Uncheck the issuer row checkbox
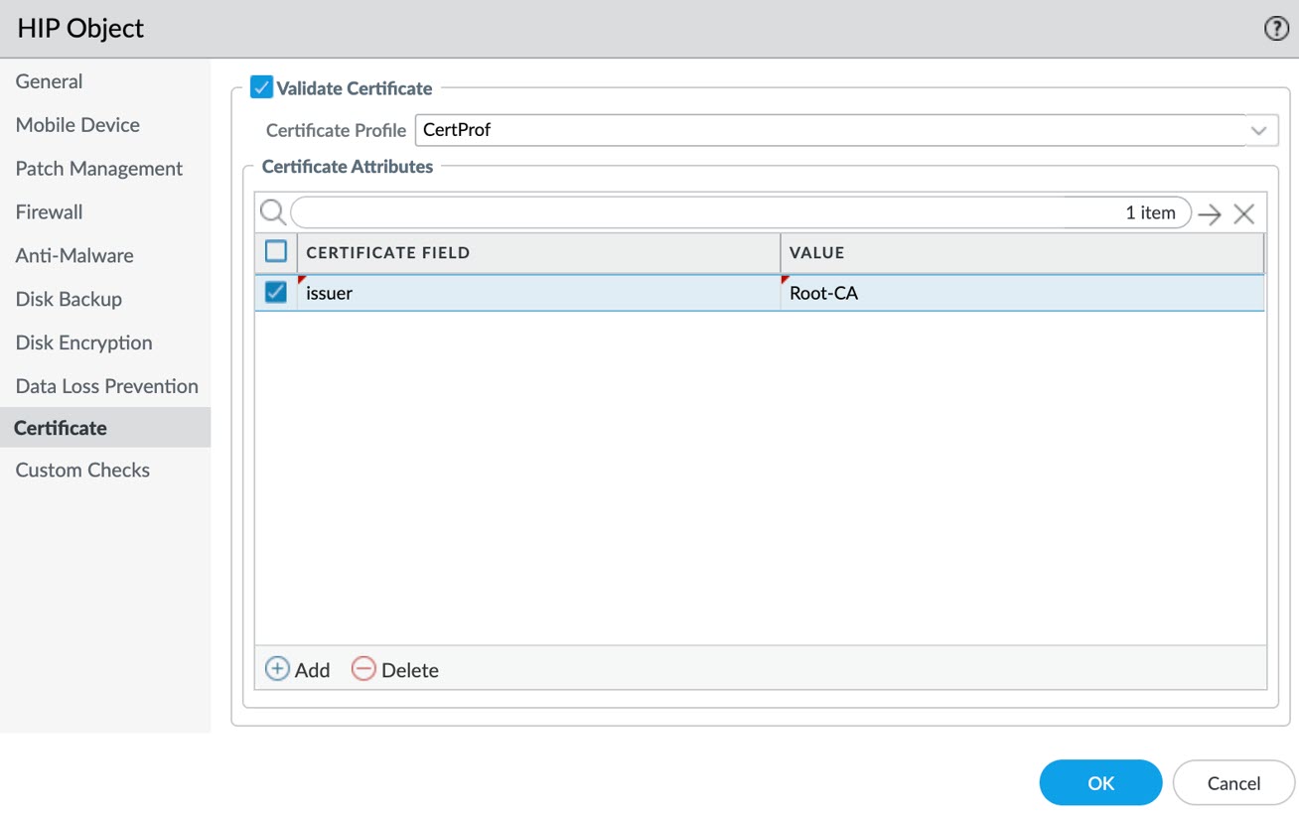 tap(276, 293)
